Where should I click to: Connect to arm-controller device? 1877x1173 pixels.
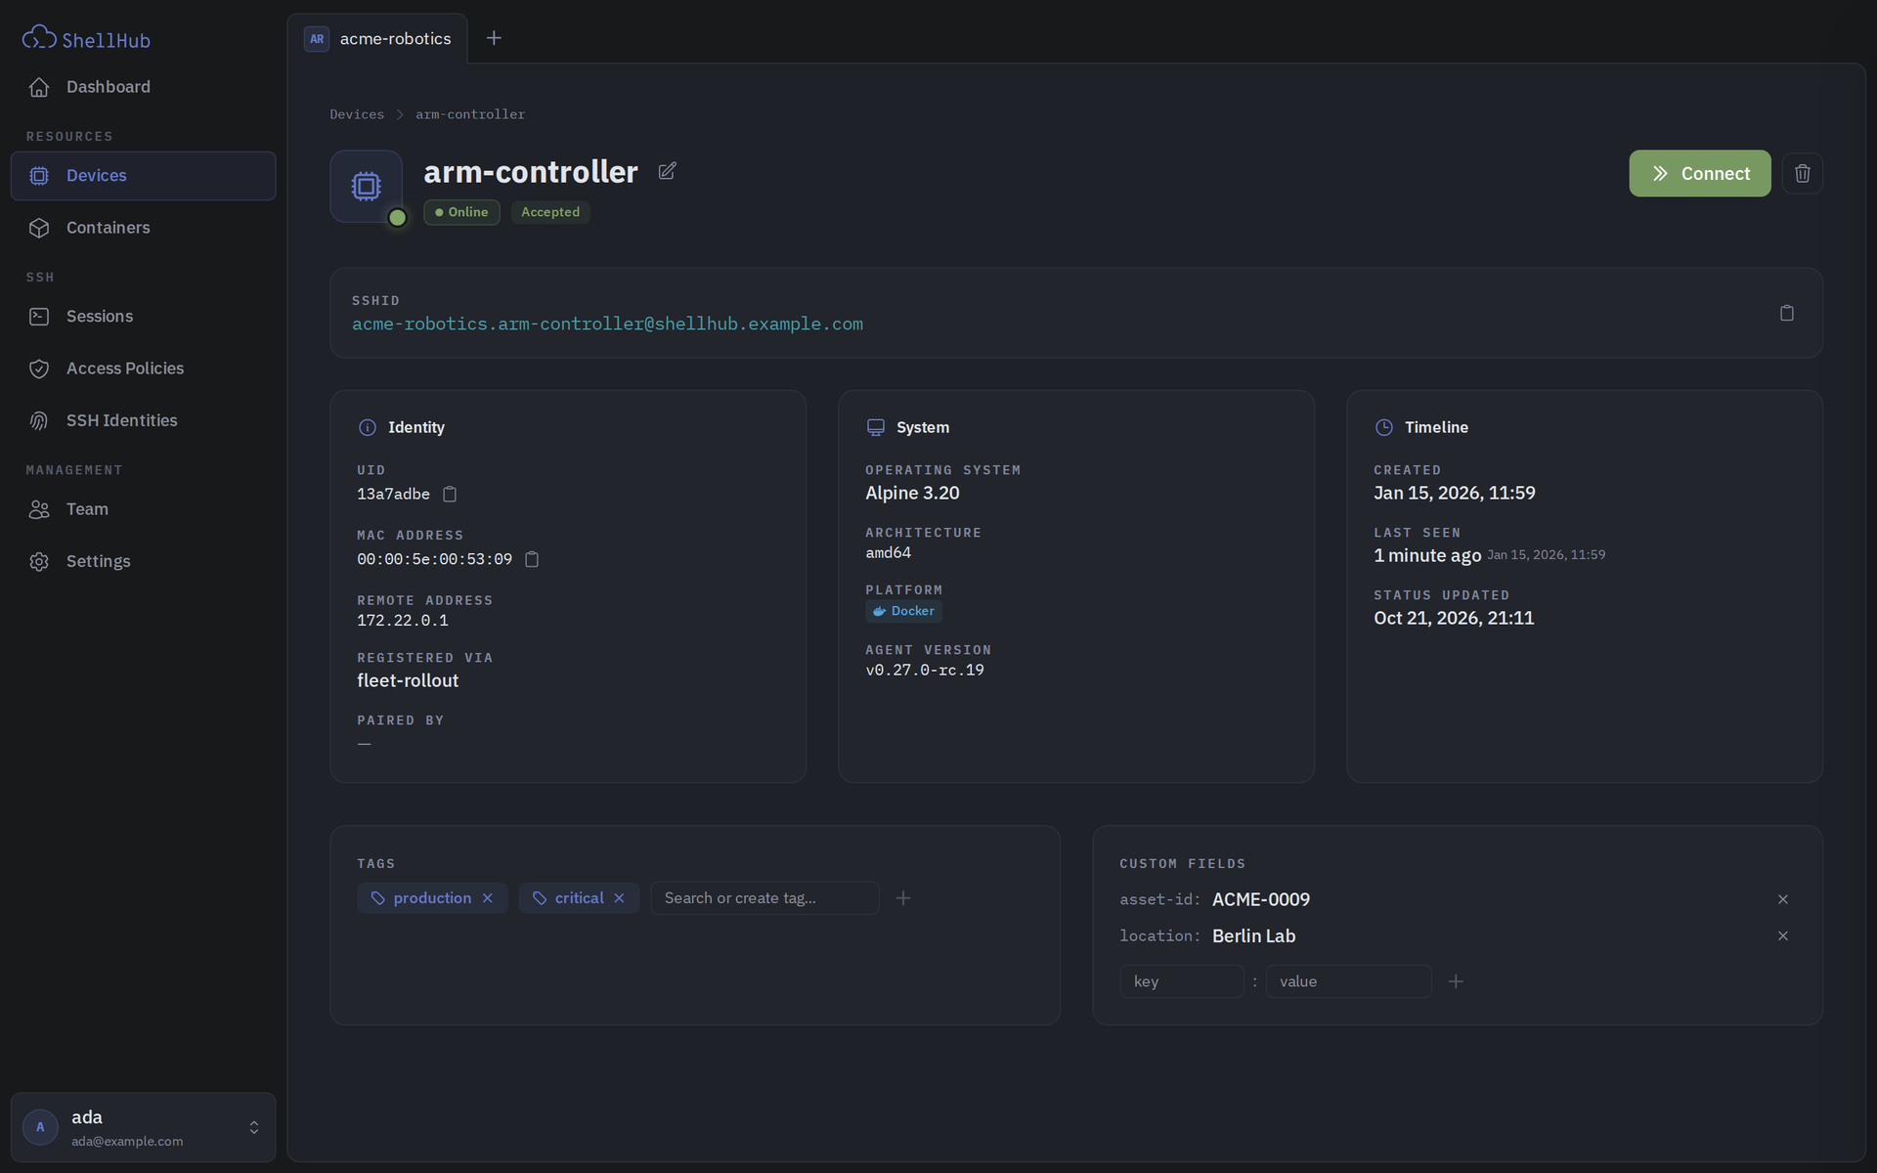pyautogui.click(x=1699, y=173)
